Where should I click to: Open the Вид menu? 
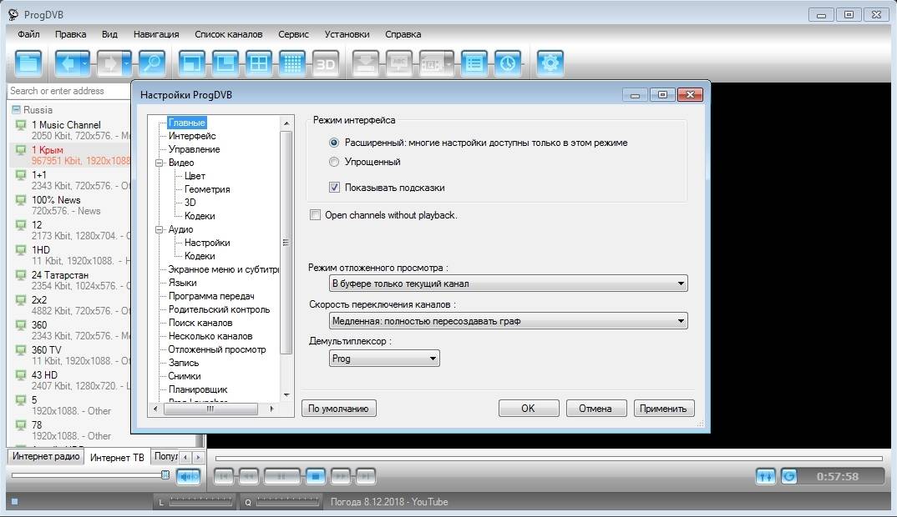[109, 34]
